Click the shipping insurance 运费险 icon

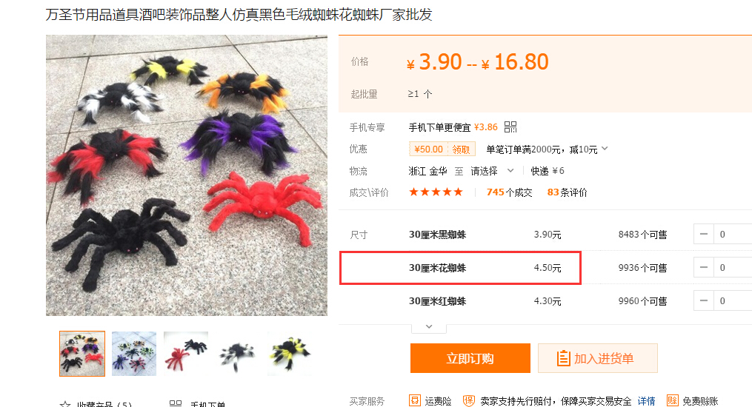[414, 400]
